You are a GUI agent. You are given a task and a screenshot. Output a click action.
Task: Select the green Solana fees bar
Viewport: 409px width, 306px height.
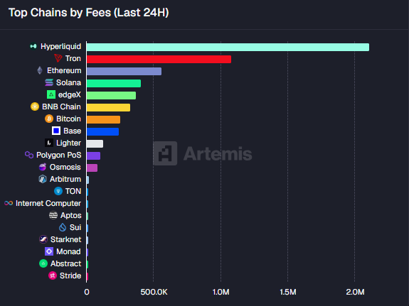[114, 83]
